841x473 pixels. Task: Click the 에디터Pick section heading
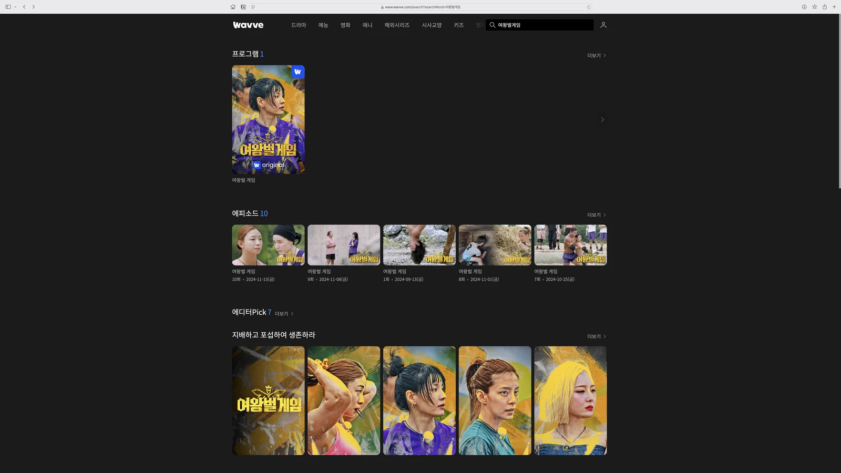[249, 312]
